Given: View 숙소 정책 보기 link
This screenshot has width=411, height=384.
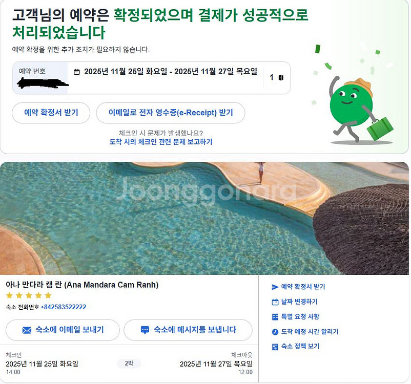Looking at the screenshot, I should tap(300, 346).
